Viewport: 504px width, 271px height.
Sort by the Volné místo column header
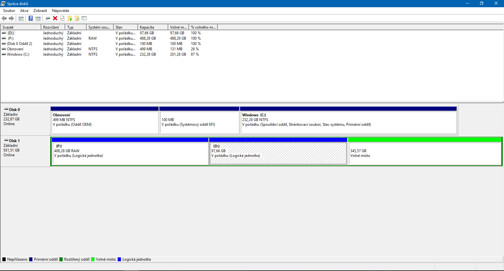179,27
